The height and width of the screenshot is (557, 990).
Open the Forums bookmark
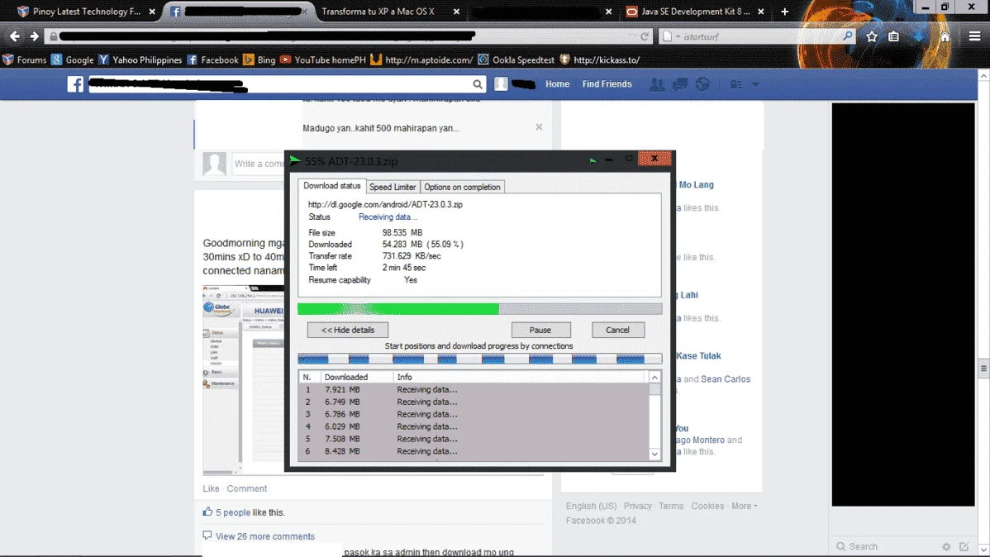pos(25,60)
